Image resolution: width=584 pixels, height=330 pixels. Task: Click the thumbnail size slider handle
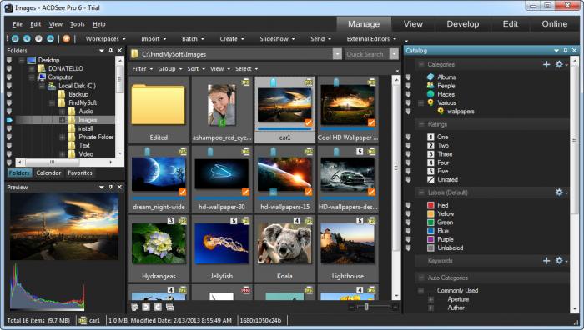[x=366, y=307]
